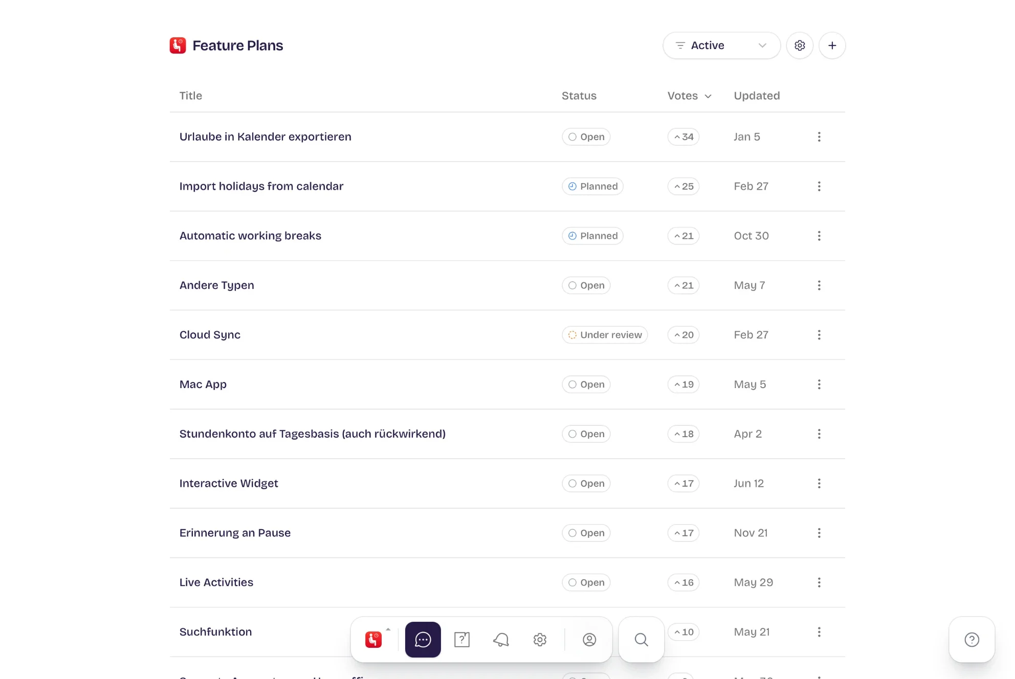Click the Feature Plans page heading

[x=237, y=46]
